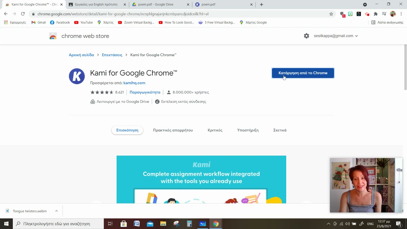The height and width of the screenshot is (229, 407).
Task: Select the Πρακτικές απορρήτου tab
Action: [x=173, y=130]
